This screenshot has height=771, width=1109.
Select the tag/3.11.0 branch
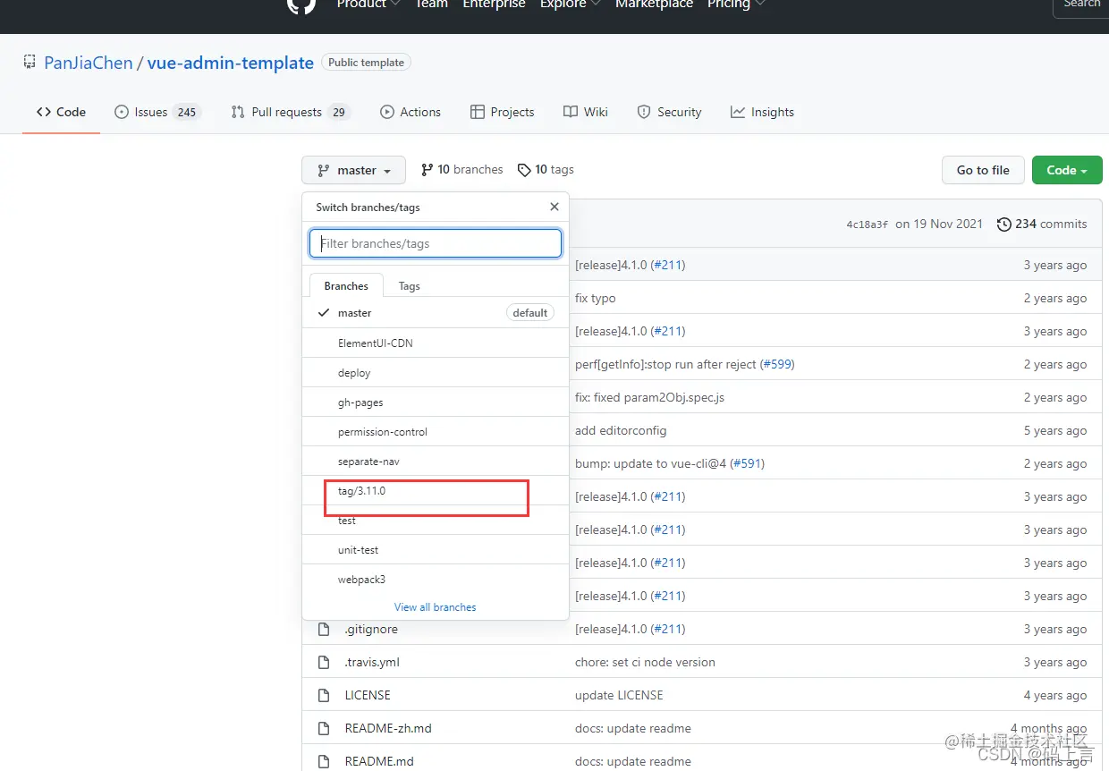pyautogui.click(x=436, y=490)
